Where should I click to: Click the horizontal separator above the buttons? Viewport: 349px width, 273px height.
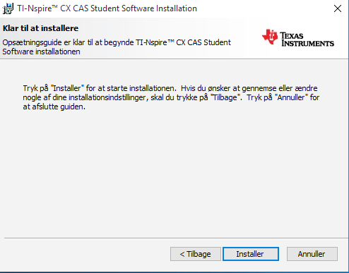pos(176,238)
